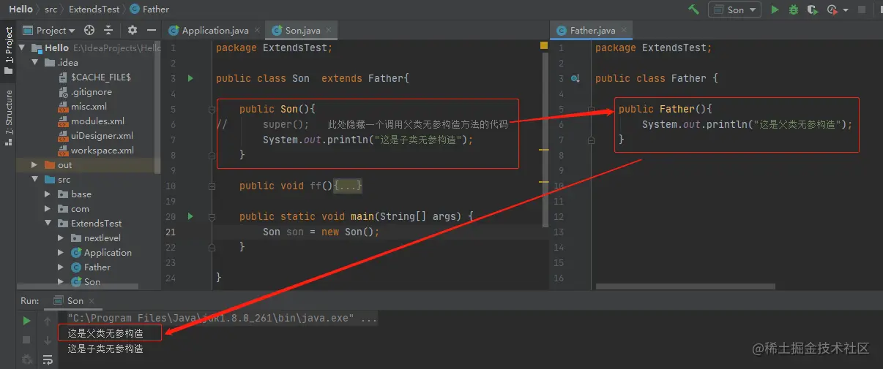This screenshot has height=369, width=883.
Task: Expand the folded ff() method gutter toggle
Action: [x=212, y=186]
